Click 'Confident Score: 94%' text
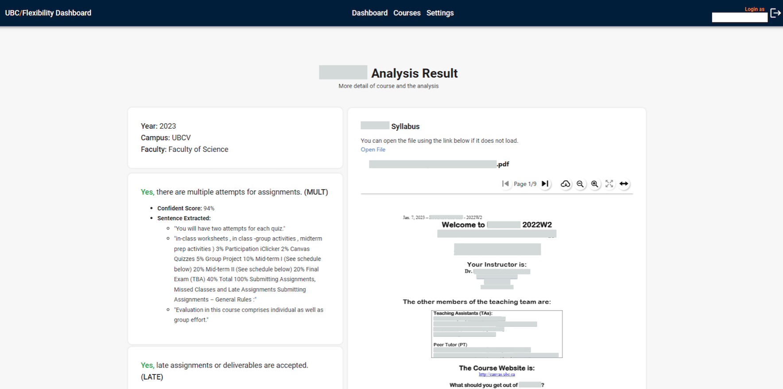783x389 pixels. pyautogui.click(x=186, y=208)
